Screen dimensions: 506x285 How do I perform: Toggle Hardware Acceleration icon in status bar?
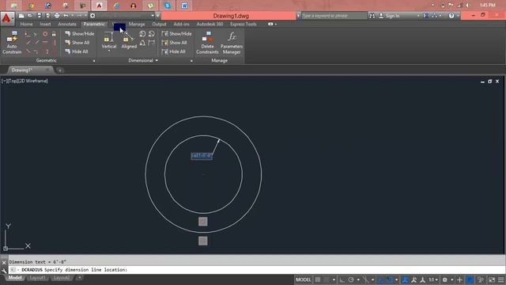481,279
